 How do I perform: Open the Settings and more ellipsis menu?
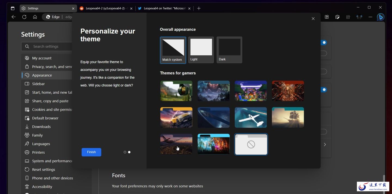370,17
